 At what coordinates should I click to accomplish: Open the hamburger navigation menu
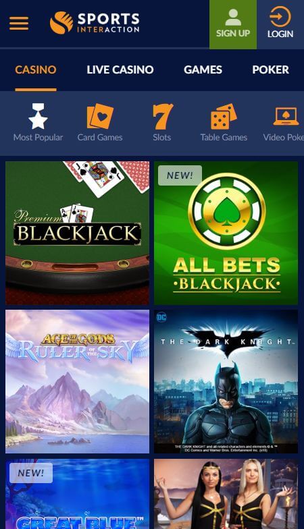tap(19, 23)
